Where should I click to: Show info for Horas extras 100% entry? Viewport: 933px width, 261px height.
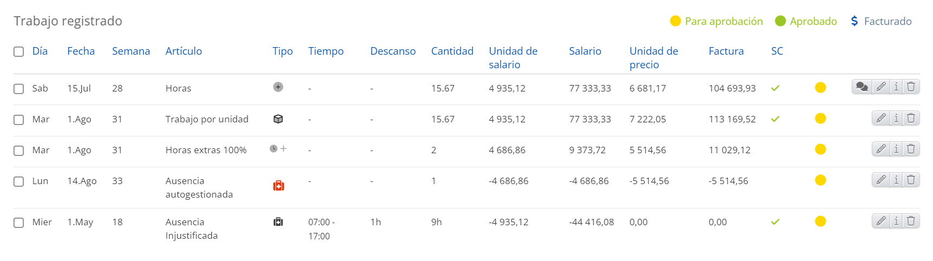896,149
